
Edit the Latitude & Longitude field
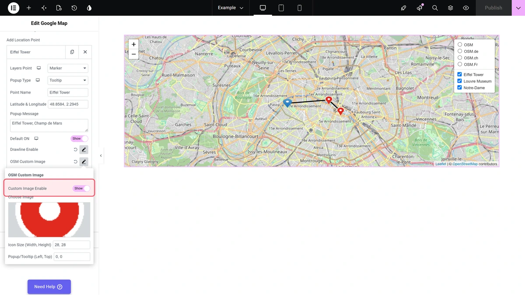point(68,104)
